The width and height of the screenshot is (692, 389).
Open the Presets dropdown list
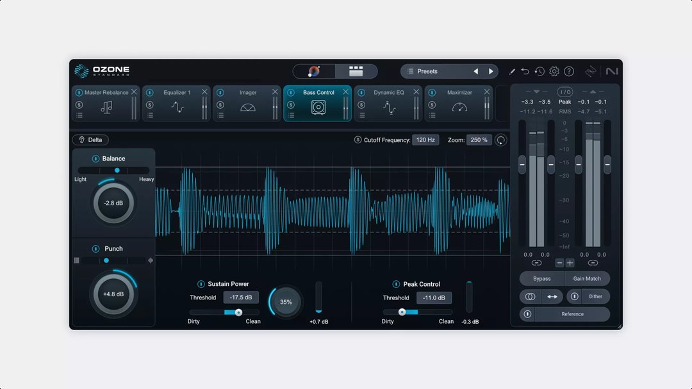pos(427,72)
